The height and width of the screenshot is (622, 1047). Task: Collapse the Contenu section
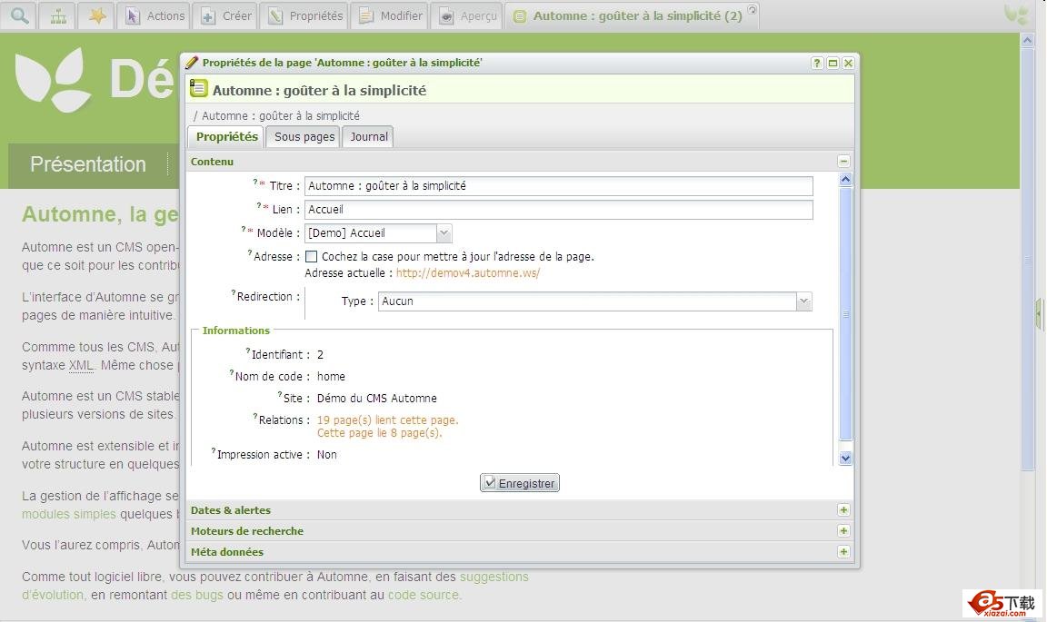(843, 162)
